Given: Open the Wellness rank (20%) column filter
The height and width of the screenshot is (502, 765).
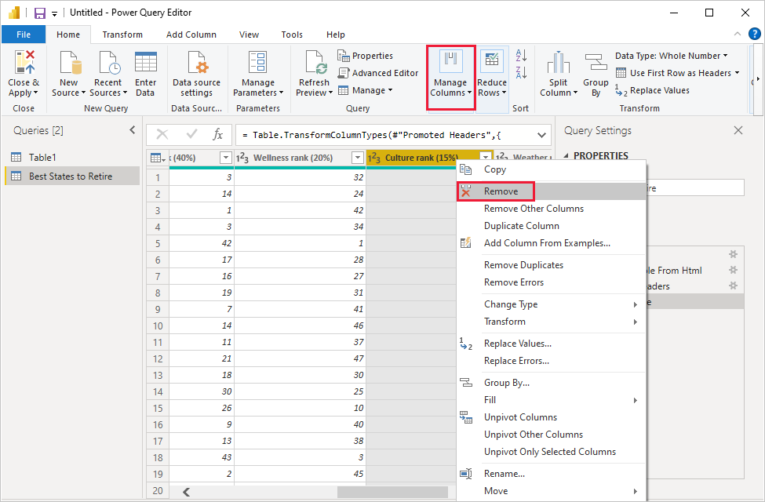Looking at the screenshot, I should pos(358,158).
